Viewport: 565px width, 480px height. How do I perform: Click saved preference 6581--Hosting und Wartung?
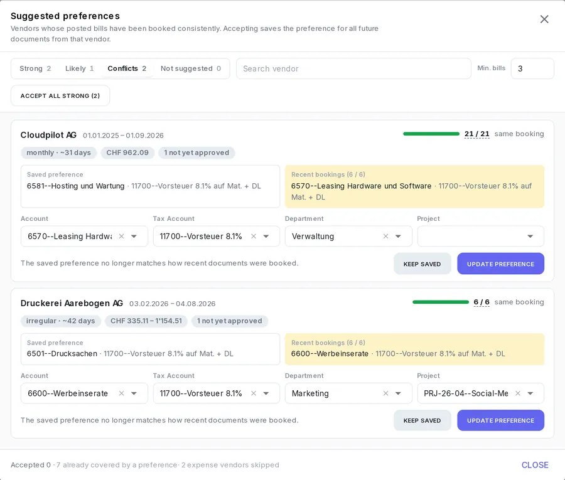pos(150,186)
